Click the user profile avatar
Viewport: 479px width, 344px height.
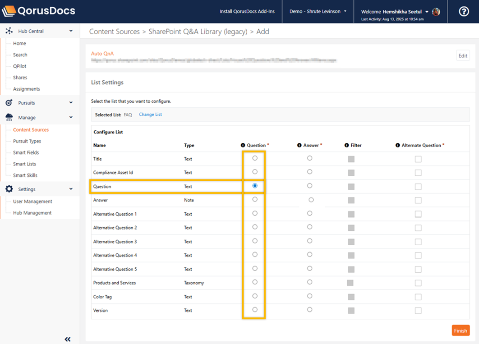coord(436,12)
